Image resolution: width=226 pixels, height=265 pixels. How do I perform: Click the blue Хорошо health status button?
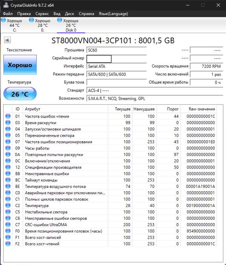coord(20,65)
